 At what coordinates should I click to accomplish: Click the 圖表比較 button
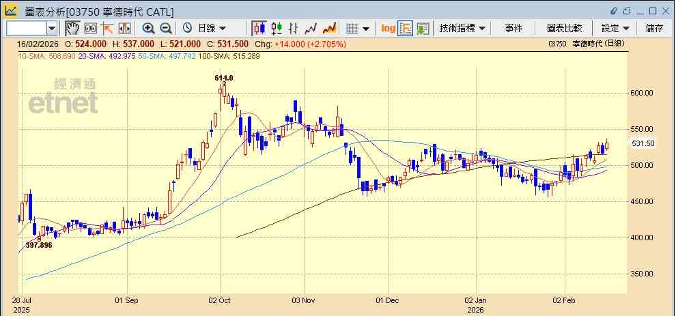(564, 29)
